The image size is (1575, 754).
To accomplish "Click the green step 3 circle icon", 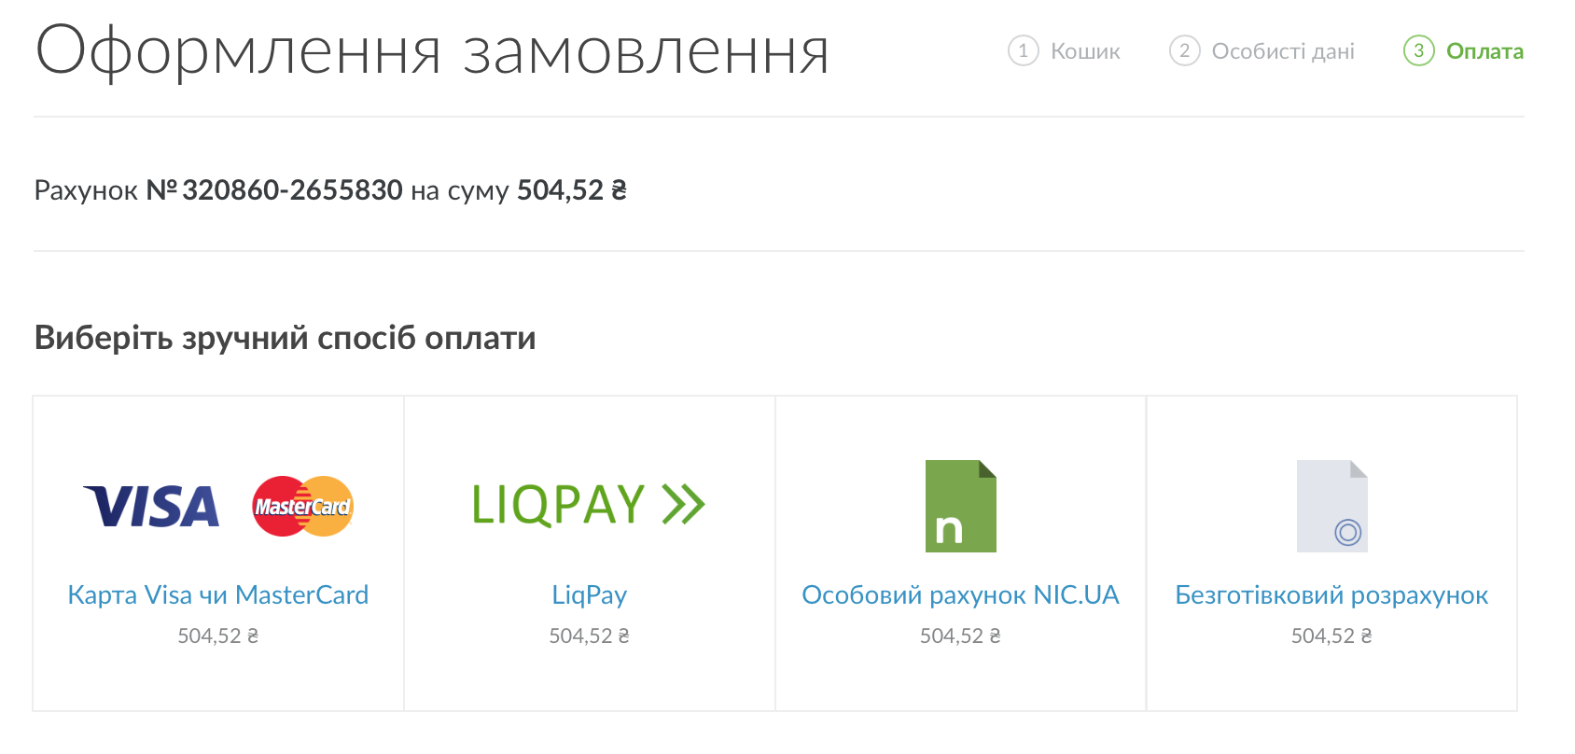I will 1418,50.
